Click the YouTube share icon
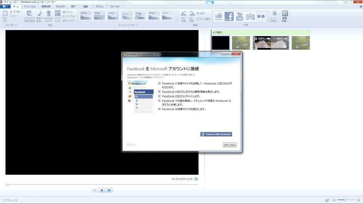 coord(240,16)
